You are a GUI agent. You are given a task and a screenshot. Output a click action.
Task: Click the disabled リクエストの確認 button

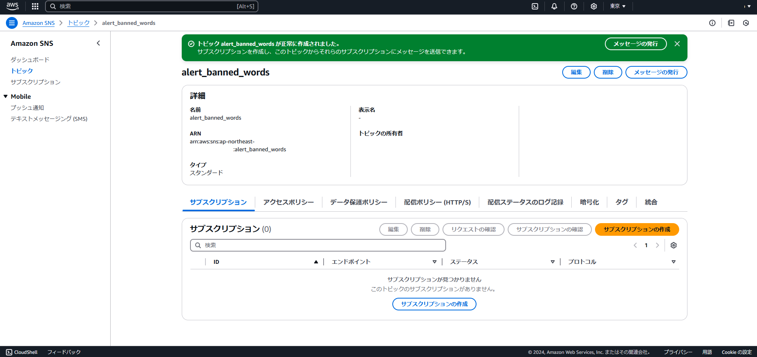[473, 229]
